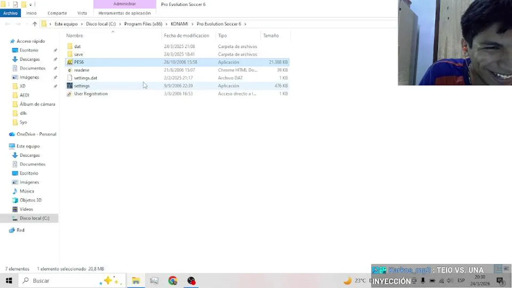Click the Vídeos icon in sidebar
The width and height of the screenshot is (512, 288).
point(15,209)
